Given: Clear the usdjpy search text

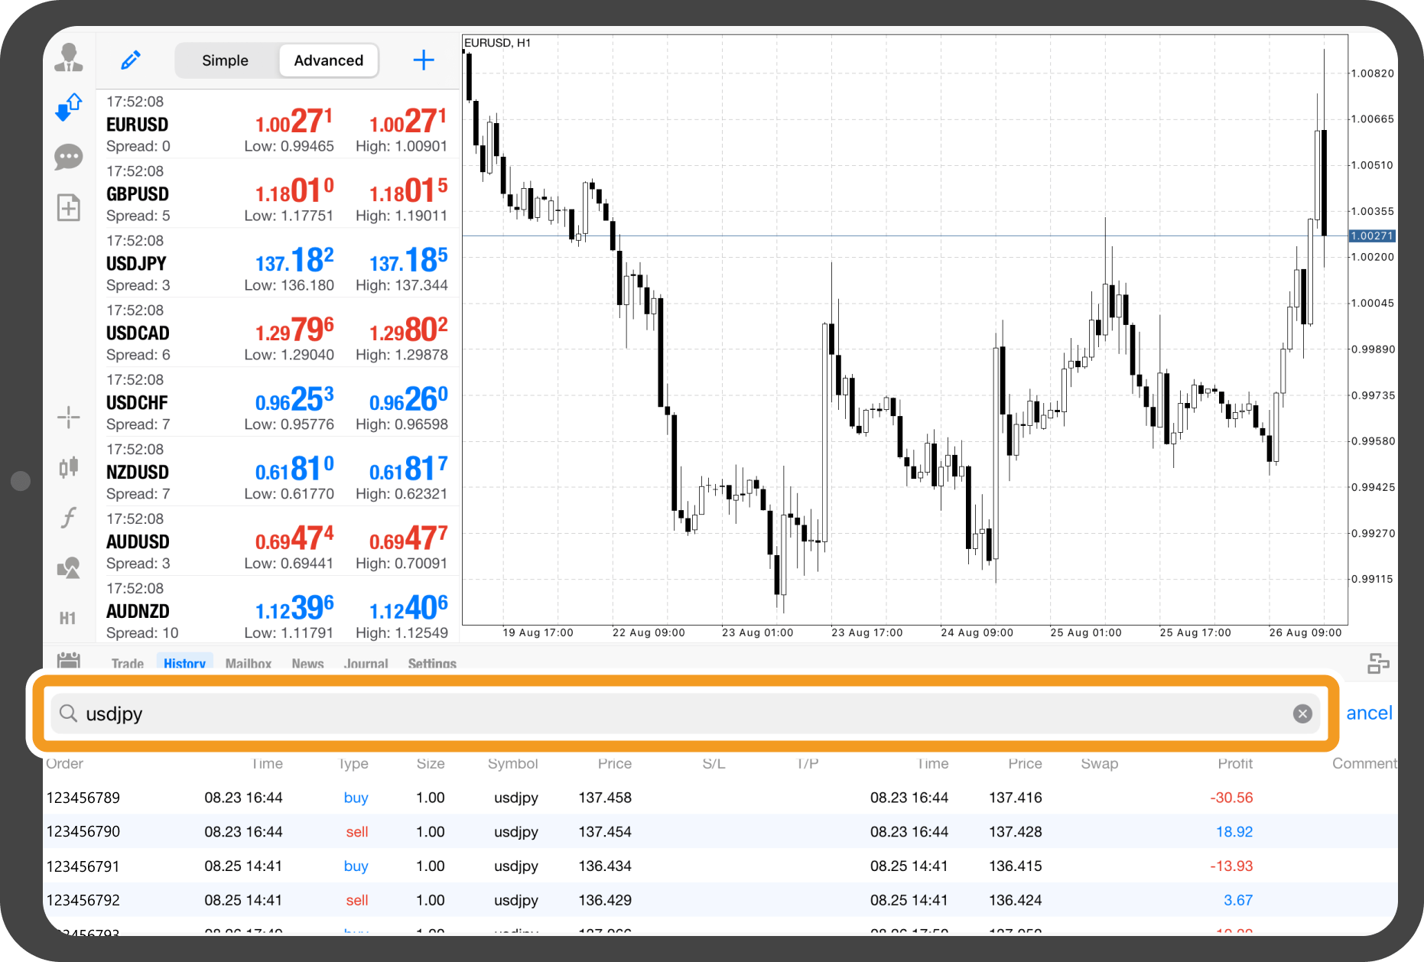Looking at the screenshot, I should click(1302, 713).
